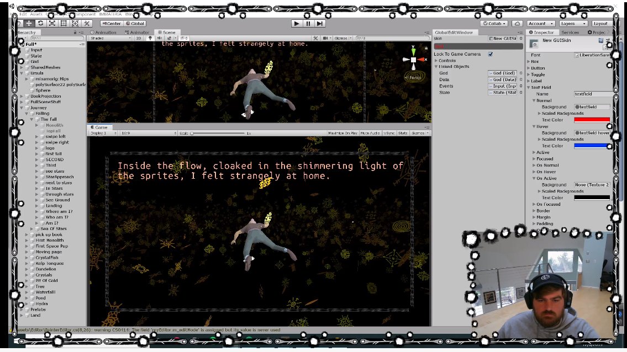Viewport: 627px width, 352px height.
Task: Switch to the Animator tab
Action: (137, 33)
